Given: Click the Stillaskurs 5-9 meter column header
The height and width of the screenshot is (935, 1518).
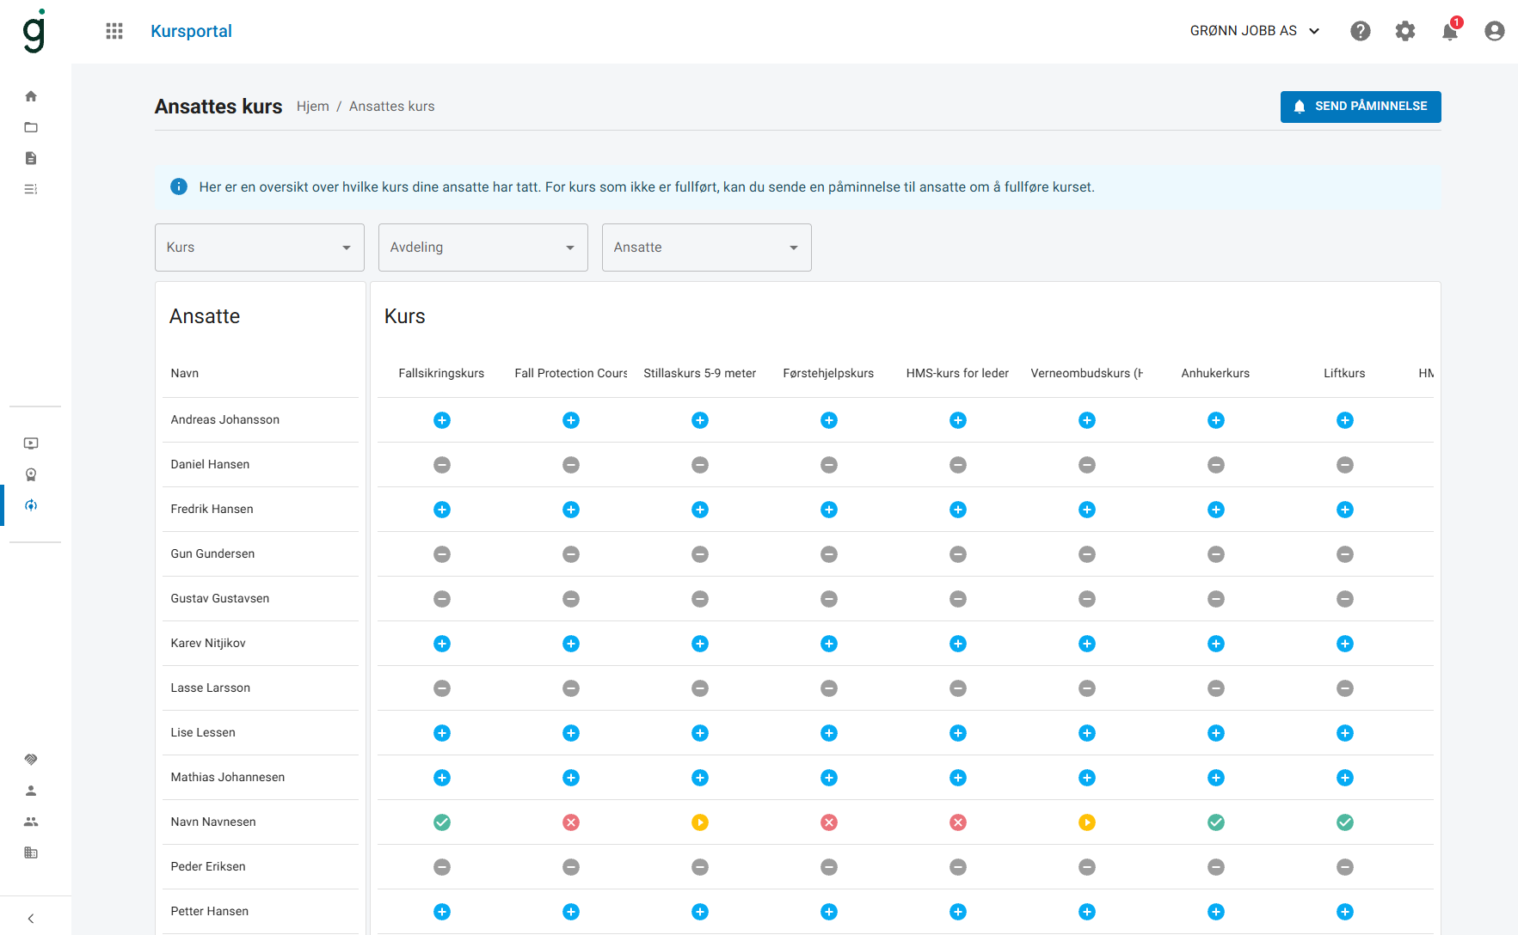Looking at the screenshot, I should 700,373.
